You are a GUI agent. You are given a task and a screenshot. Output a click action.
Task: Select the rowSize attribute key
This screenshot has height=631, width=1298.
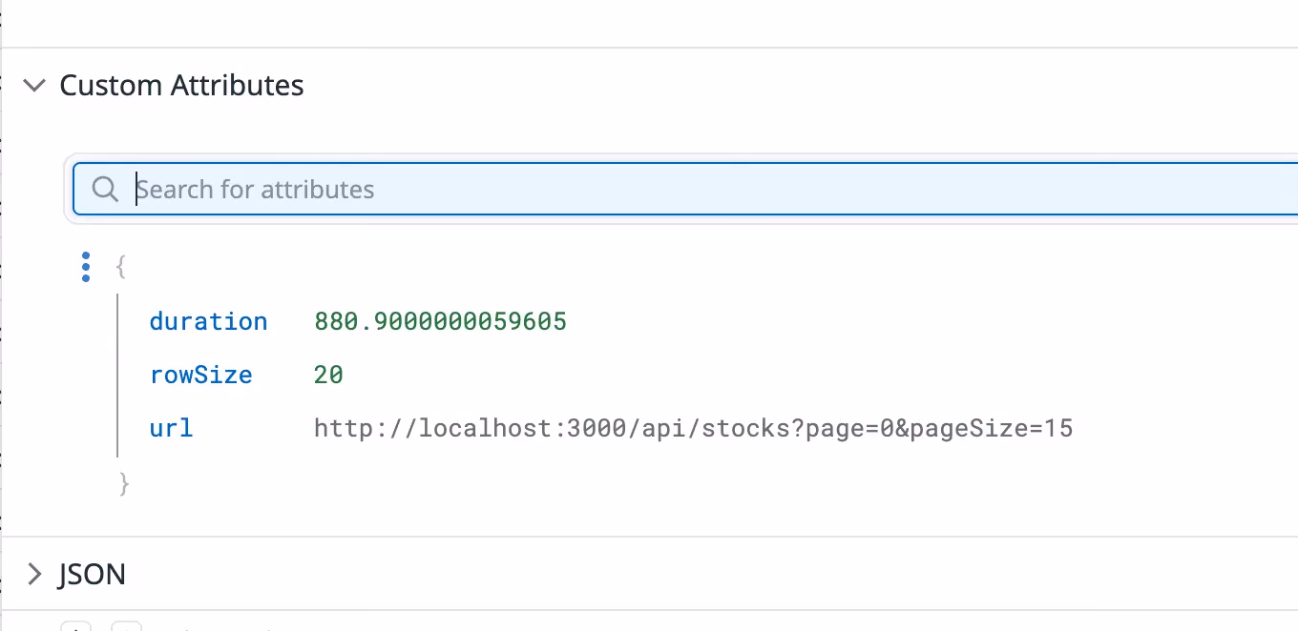tap(200, 375)
